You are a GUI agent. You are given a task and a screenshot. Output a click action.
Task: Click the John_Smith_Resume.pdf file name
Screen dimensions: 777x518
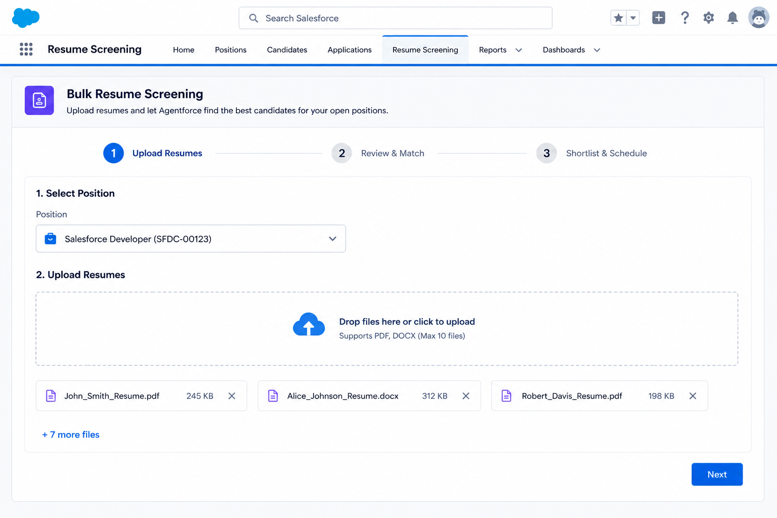click(x=112, y=396)
